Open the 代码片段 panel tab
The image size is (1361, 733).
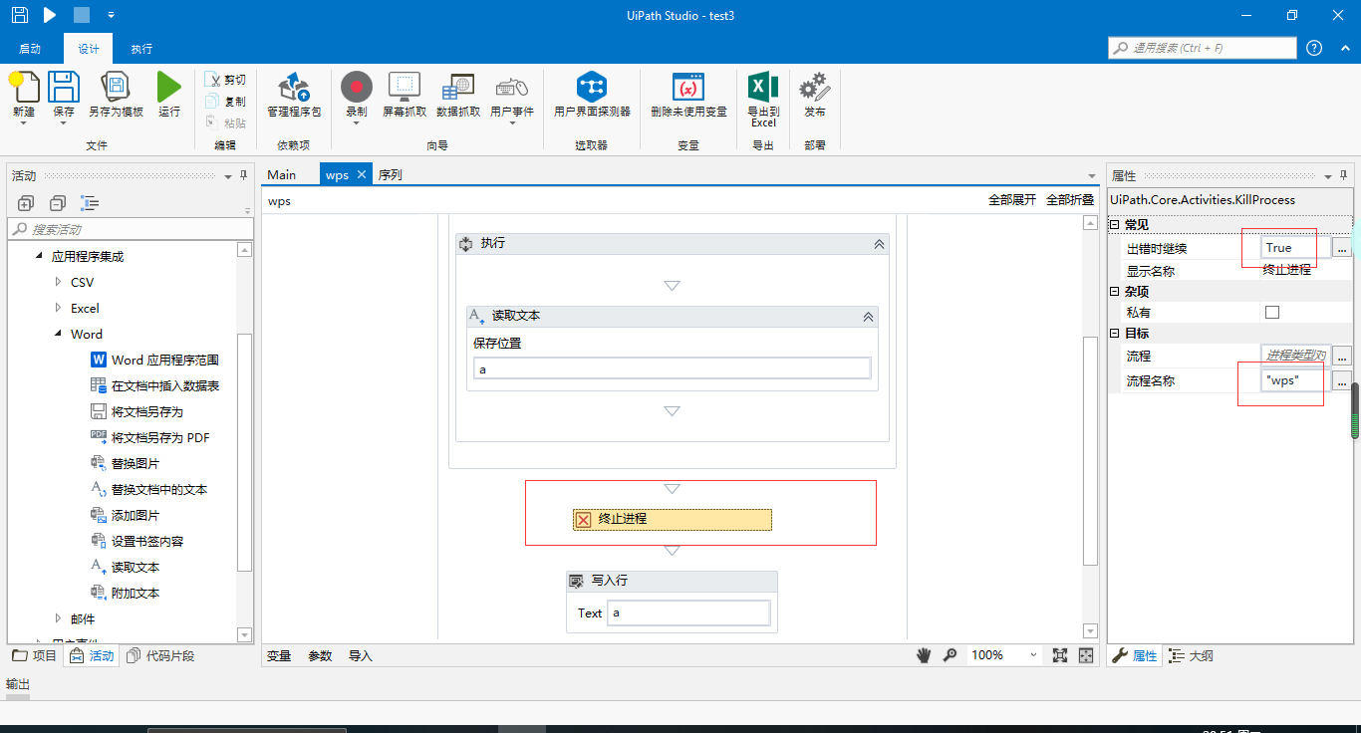161,655
